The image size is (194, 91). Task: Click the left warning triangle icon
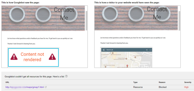point(14,57)
